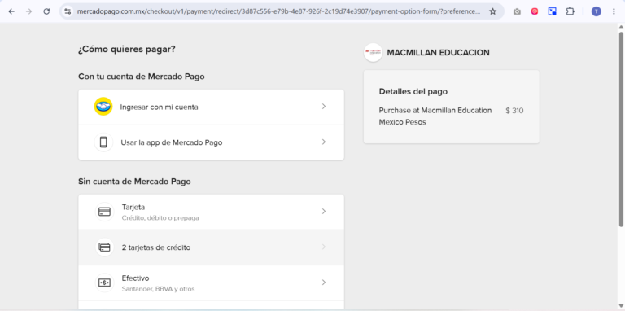Viewport: 625px width, 311px height.
Task: Click the Mercado Pago handshake logo
Action: [103, 107]
